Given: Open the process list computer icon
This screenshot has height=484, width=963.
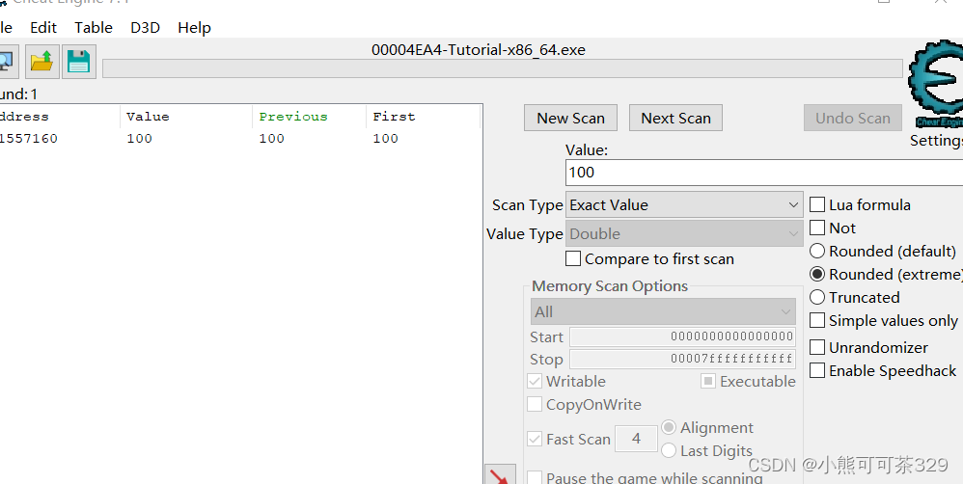Looking at the screenshot, I should pos(8,62).
